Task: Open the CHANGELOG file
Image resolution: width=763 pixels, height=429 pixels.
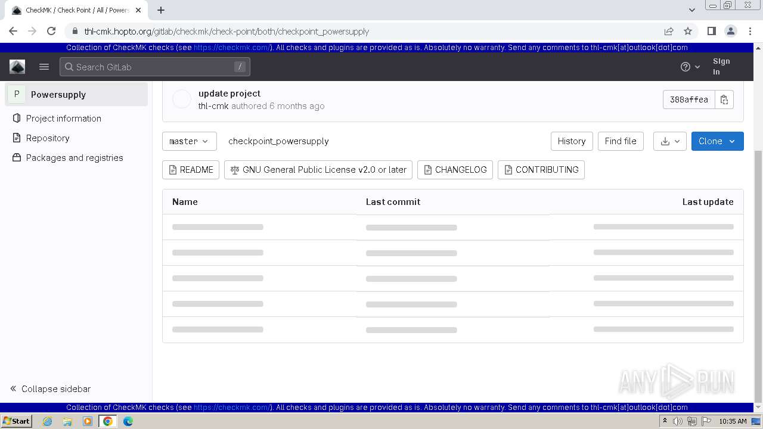Action: (455, 170)
